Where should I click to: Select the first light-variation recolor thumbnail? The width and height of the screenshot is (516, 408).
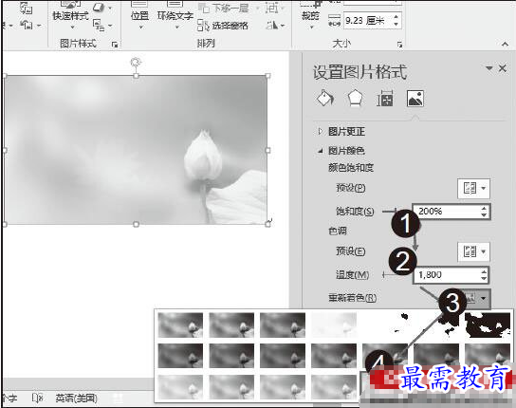(180, 386)
